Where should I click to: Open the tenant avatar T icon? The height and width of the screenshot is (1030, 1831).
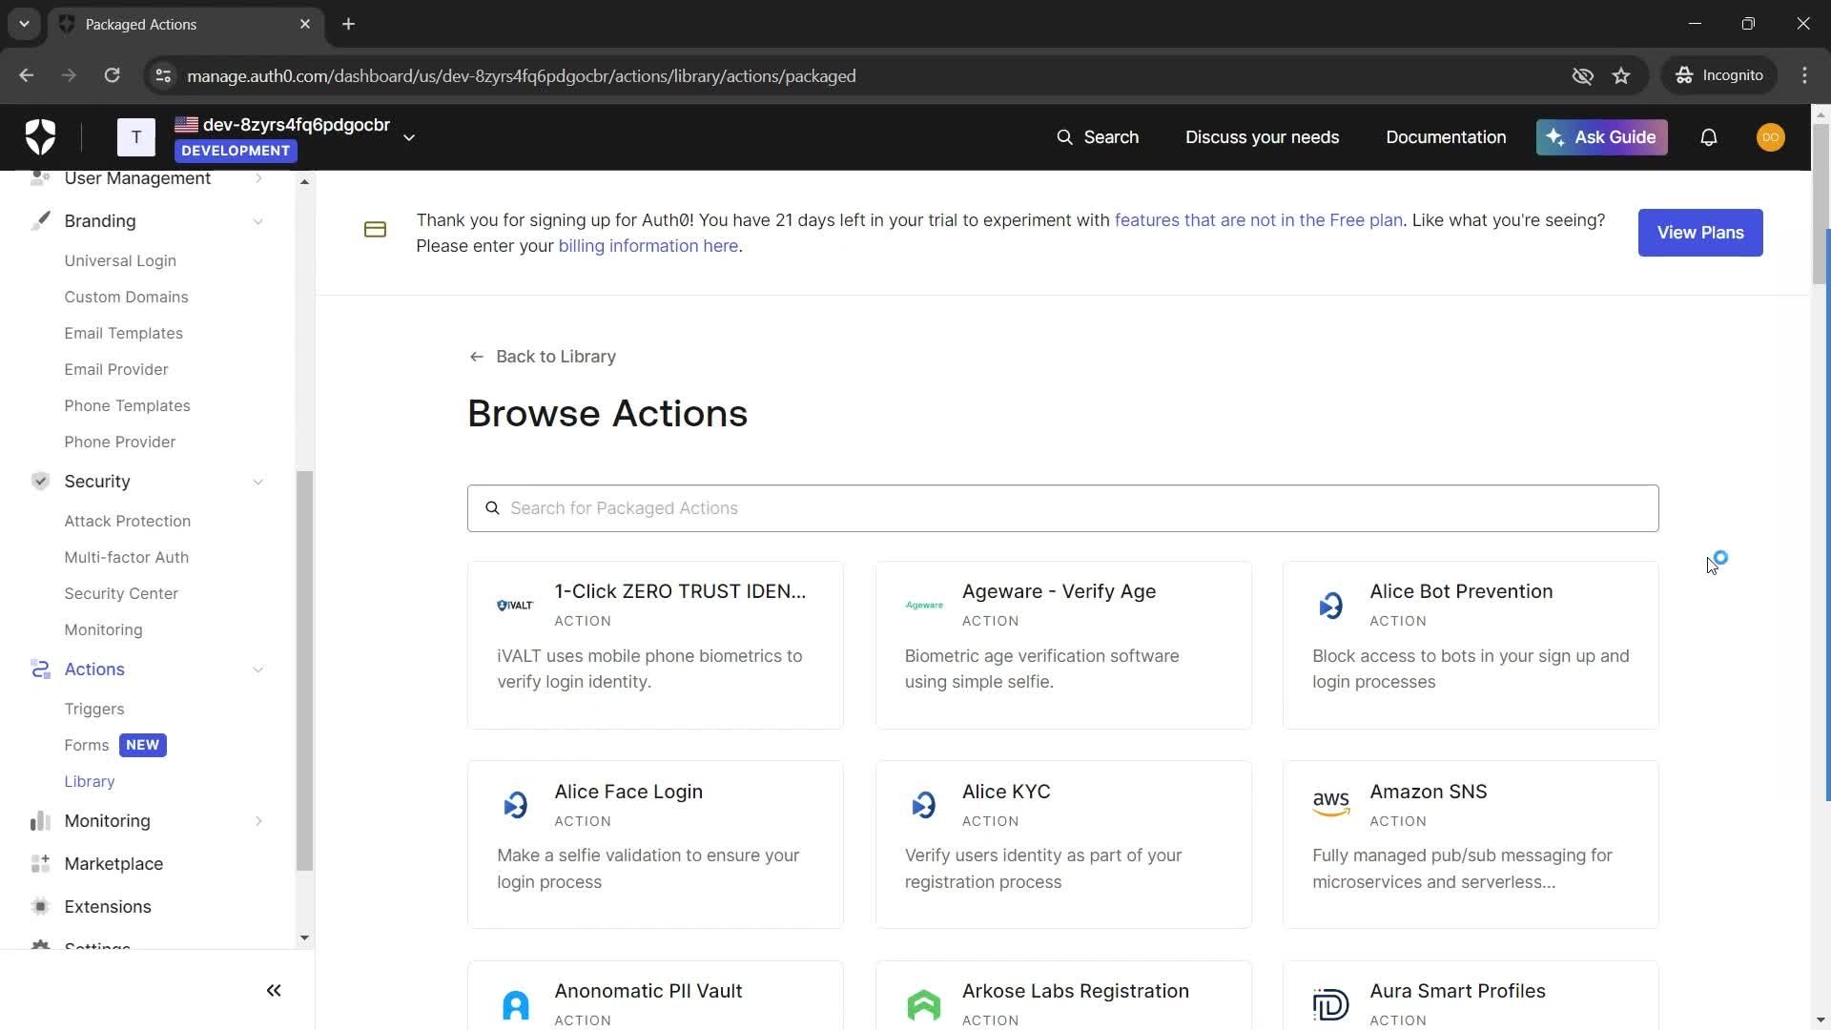[136, 137]
